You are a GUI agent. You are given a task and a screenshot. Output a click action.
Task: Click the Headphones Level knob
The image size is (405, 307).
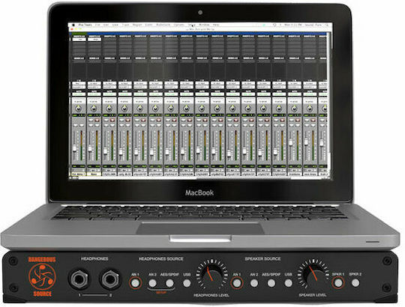tap(211, 276)
